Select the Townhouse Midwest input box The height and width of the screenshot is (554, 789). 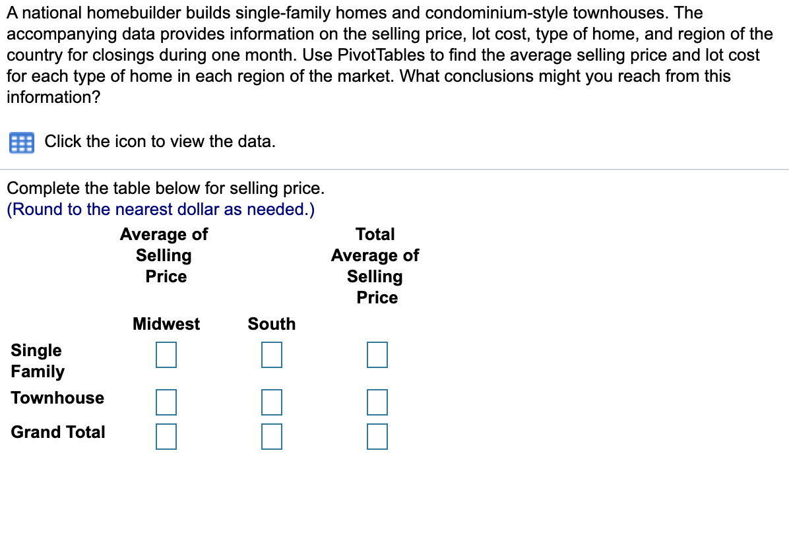pyautogui.click(x=166, y=402)
